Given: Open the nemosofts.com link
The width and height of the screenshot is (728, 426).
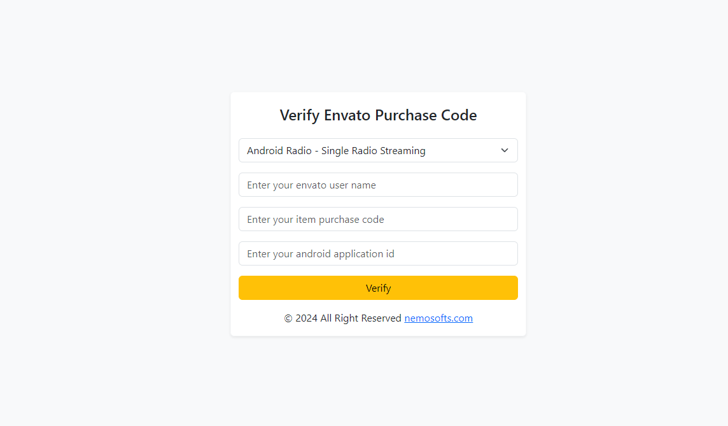Looking at the screenshot, I should click(x=438, y=318).
